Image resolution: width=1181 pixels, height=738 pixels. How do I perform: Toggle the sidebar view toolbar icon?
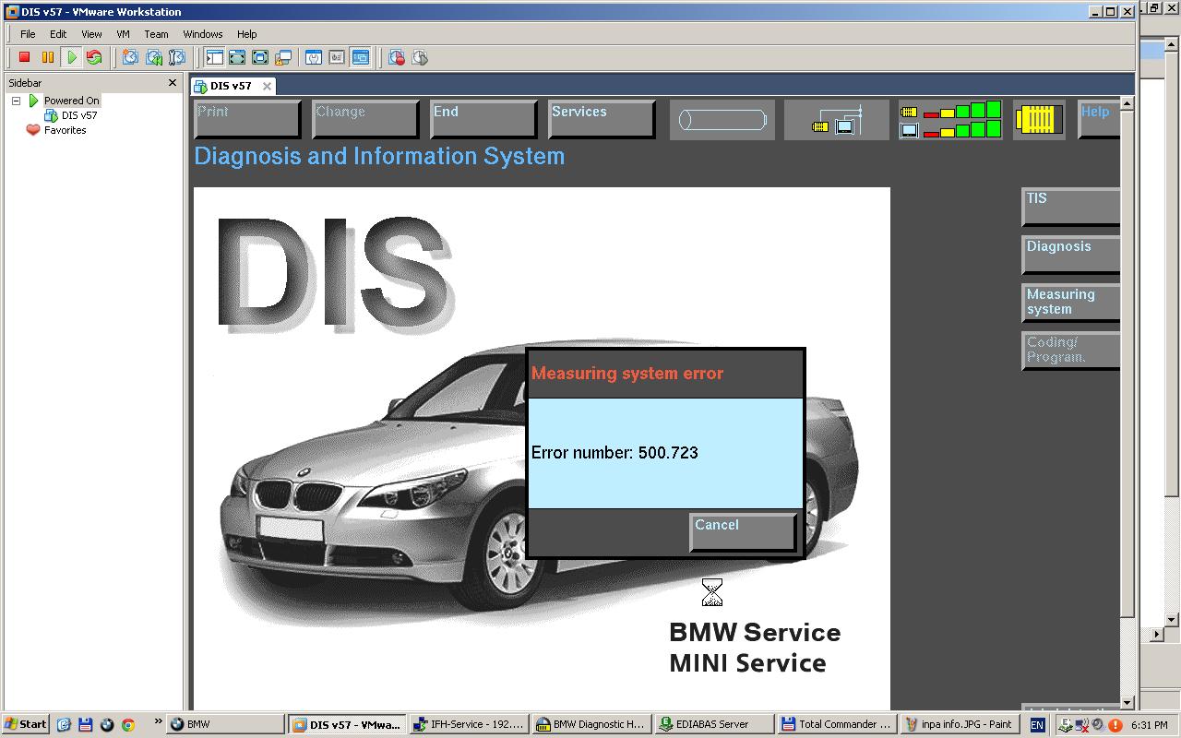[214, 57]
